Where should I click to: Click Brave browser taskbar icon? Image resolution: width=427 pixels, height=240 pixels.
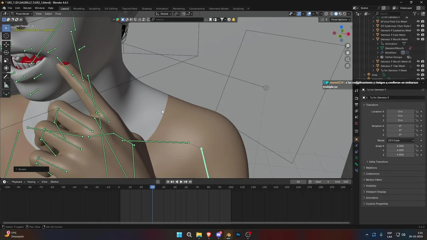pos(209,235)
